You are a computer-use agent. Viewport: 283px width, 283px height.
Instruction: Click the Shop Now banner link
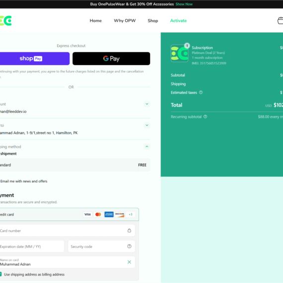click(184, 4)
